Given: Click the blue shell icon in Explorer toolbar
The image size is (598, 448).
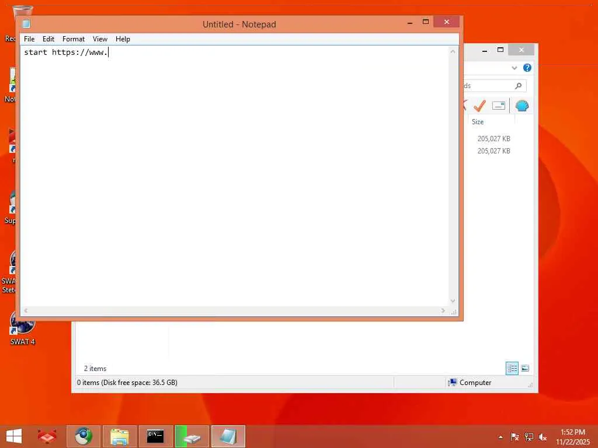Looking at the screenshot, I should pos(521,106).
